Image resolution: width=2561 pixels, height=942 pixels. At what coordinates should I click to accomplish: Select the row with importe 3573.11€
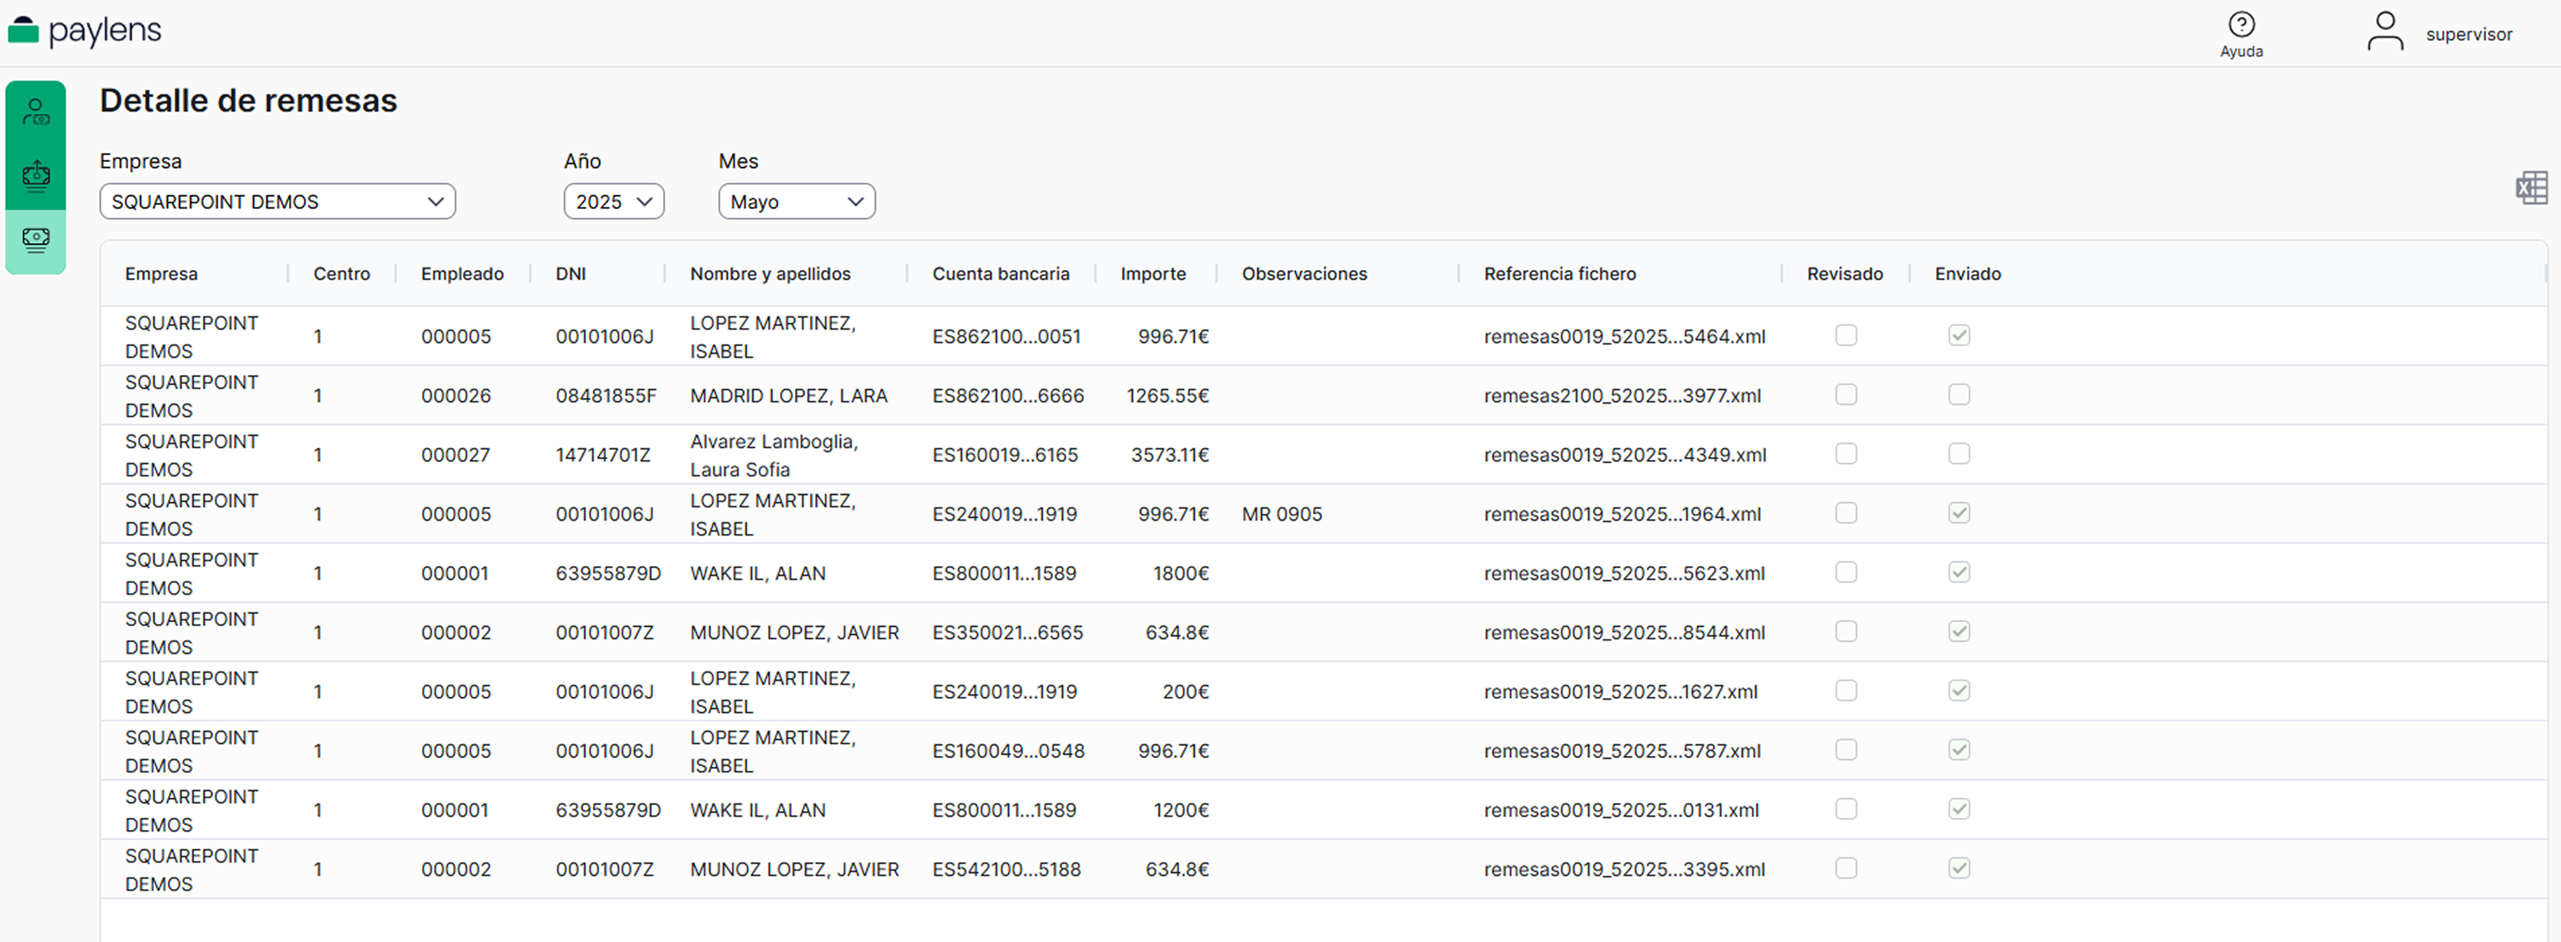click(x=1169, y=455)
